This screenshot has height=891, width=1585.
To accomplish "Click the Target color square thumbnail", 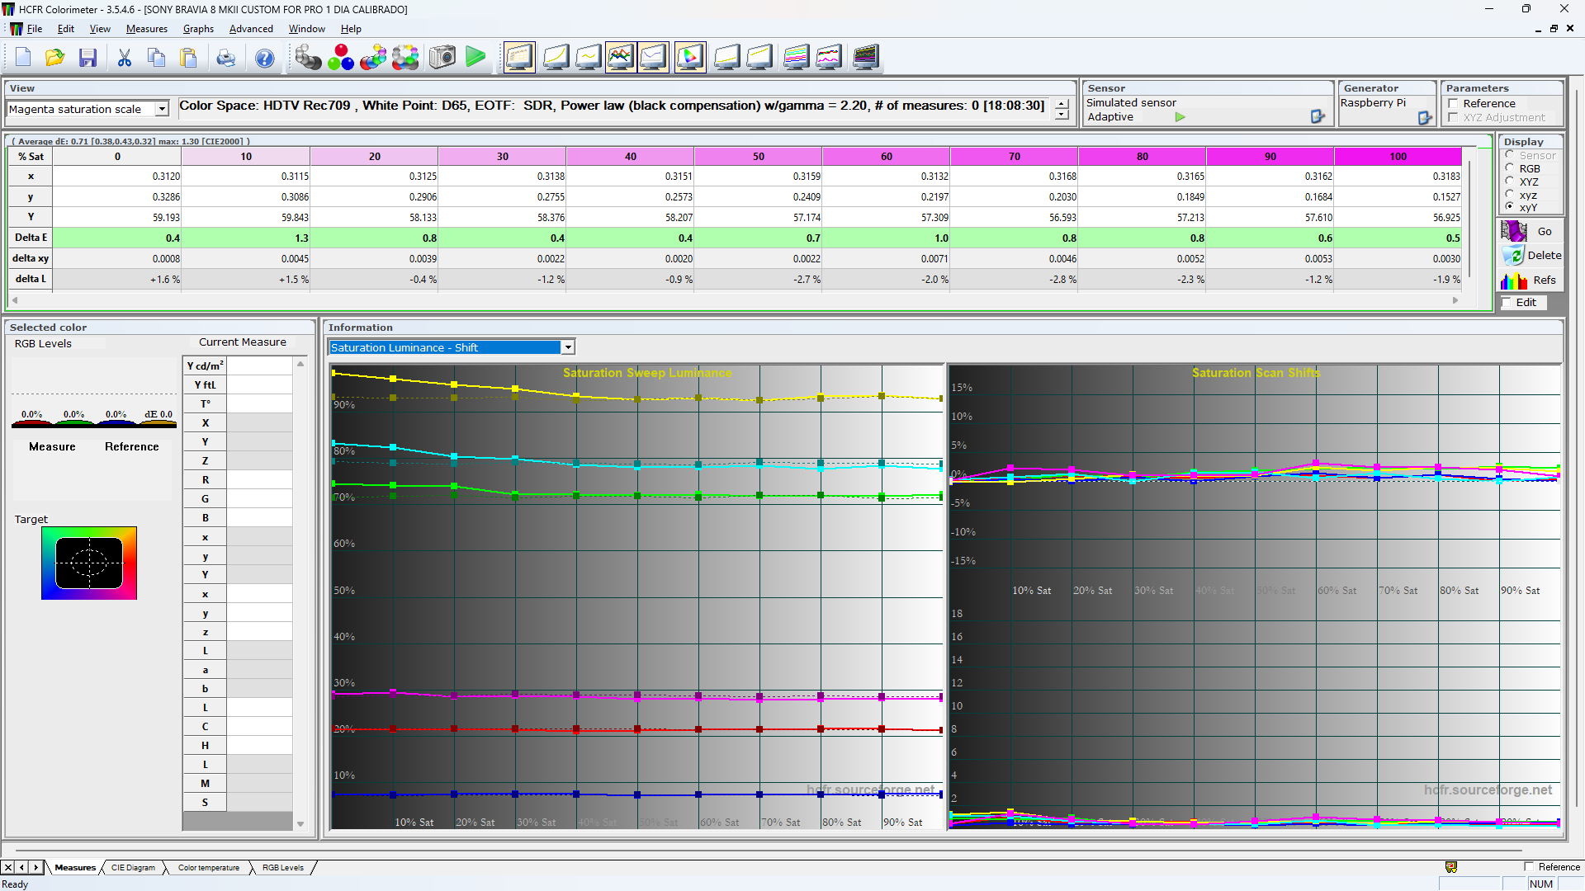I will [x=89, y=563].
